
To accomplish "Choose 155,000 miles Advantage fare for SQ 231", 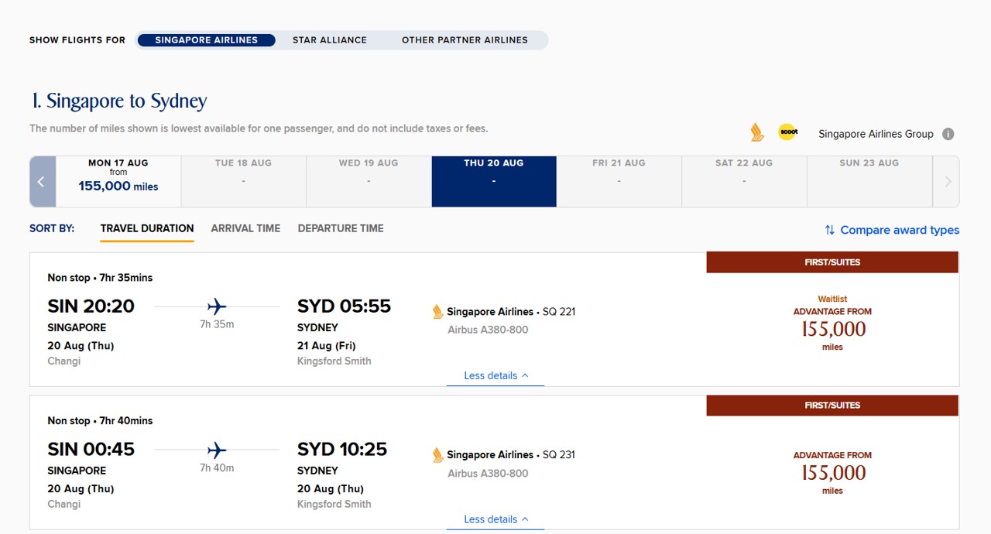I will 832,472.
